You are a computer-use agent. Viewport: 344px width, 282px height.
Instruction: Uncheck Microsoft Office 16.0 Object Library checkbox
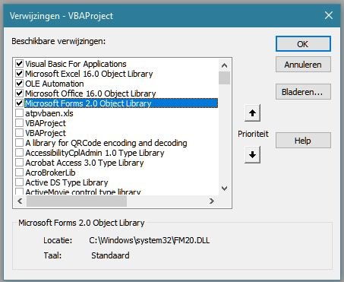(19, 93)
